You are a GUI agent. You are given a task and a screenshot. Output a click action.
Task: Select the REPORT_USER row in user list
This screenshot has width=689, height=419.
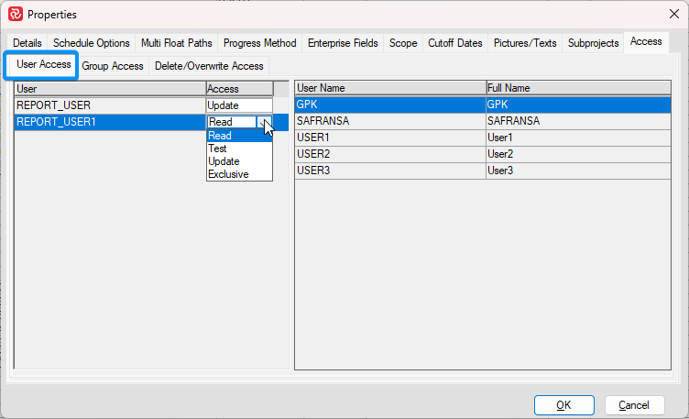pyautogui.click(x=109, y=105)
